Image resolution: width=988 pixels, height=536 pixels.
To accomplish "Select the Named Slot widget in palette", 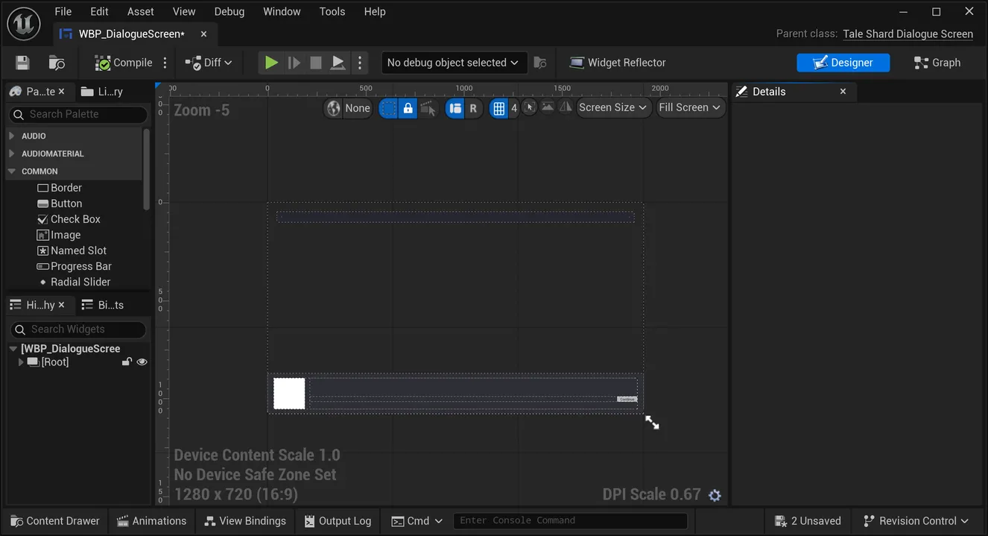I will (72, 250).
